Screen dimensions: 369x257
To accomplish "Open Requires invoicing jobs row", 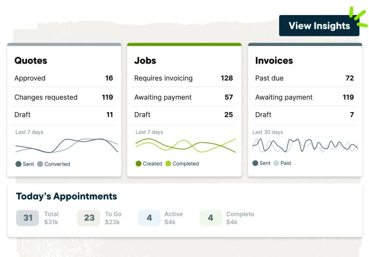I will click(183, 78).
